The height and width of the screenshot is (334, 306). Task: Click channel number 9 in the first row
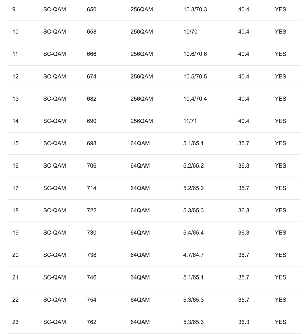click(14, 10)
